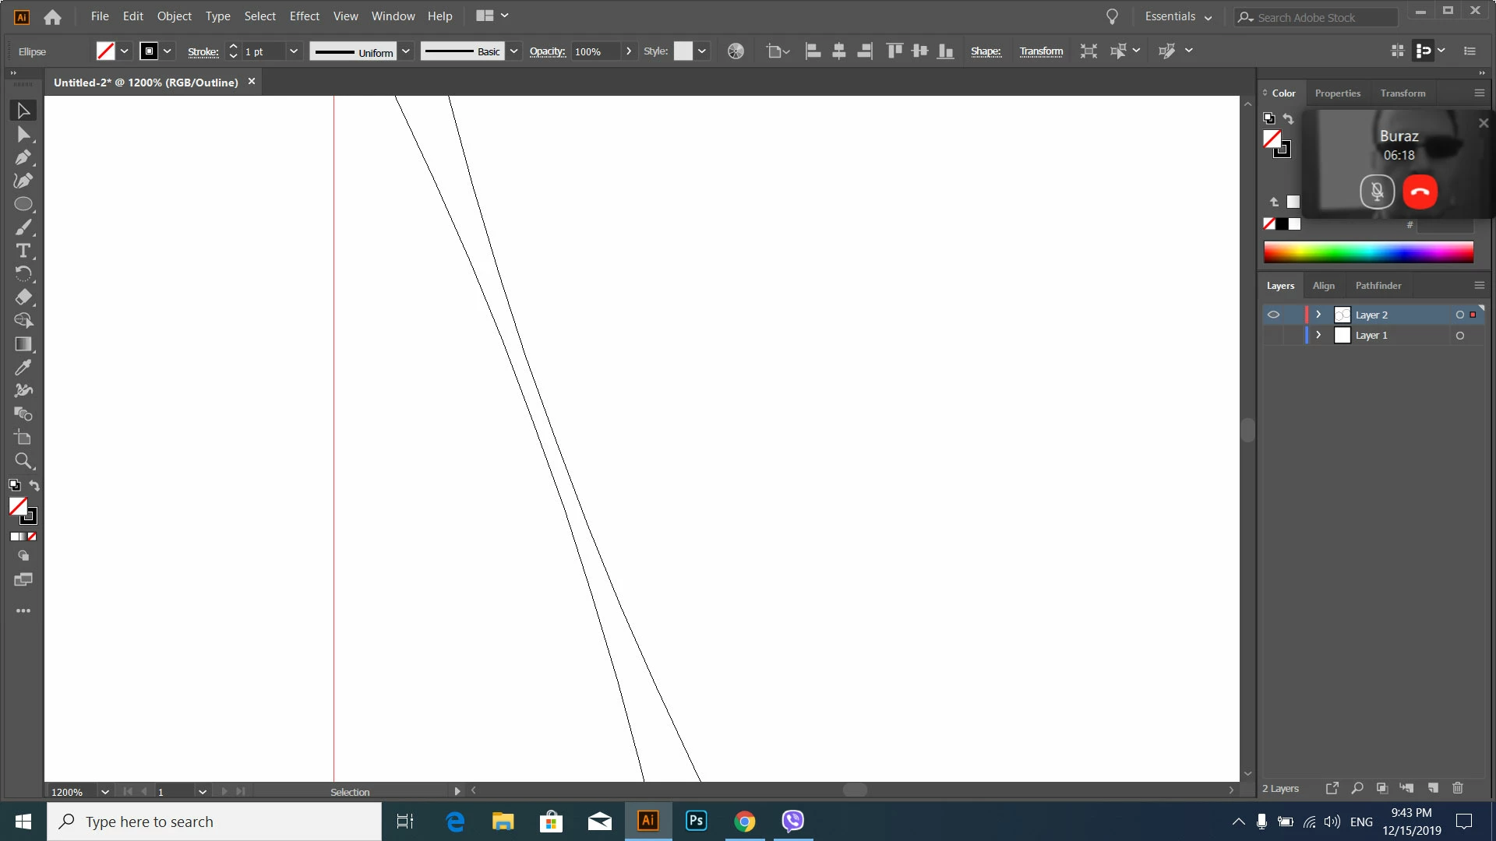Open the Transform link in control bar
Viewport: 1496px width, 841px height.
point(1041,51)
